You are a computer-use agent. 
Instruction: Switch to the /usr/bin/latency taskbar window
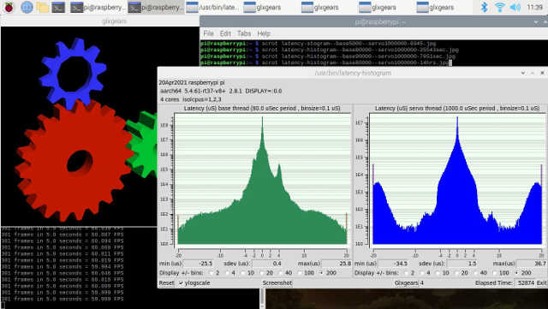tap(212, 7)
